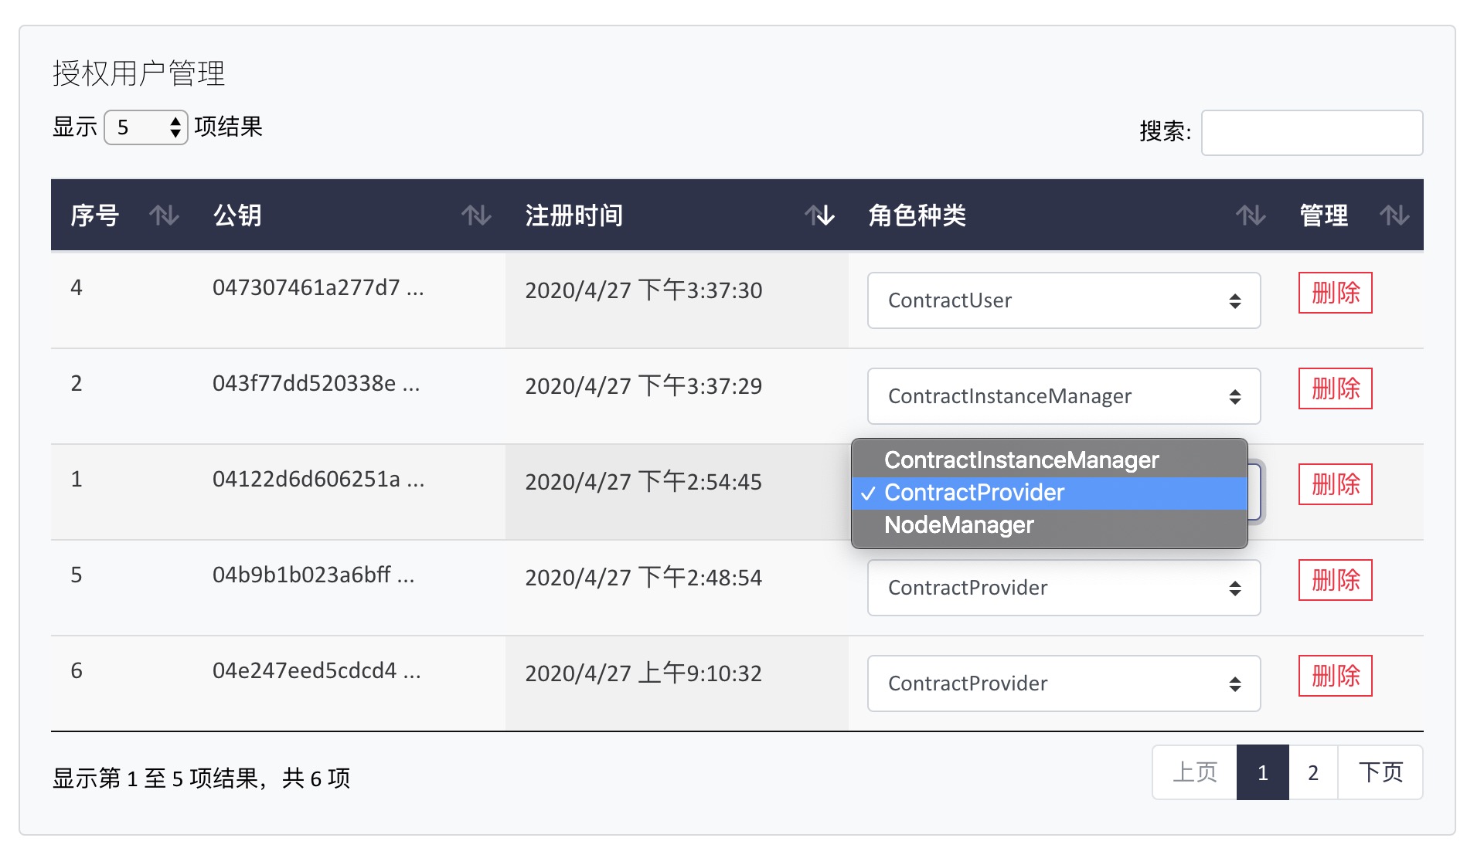Open role dropdown for row number 5
Screen dimensions: 1467x848
[x=1064, y=588]
